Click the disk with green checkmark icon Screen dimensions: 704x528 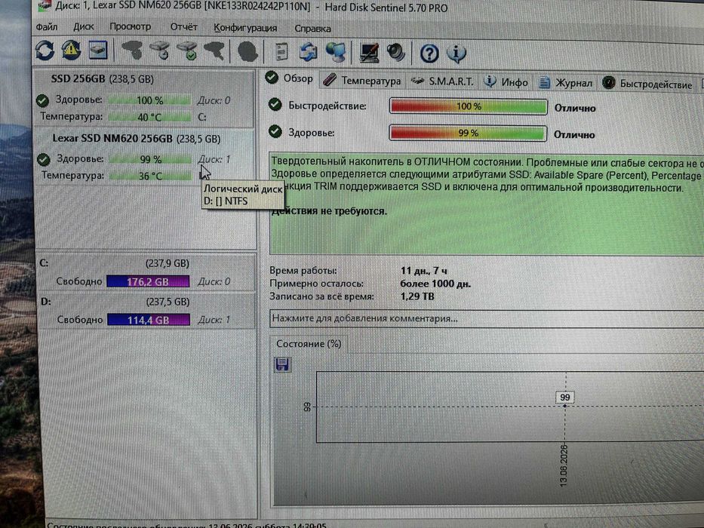pos(187,51)
